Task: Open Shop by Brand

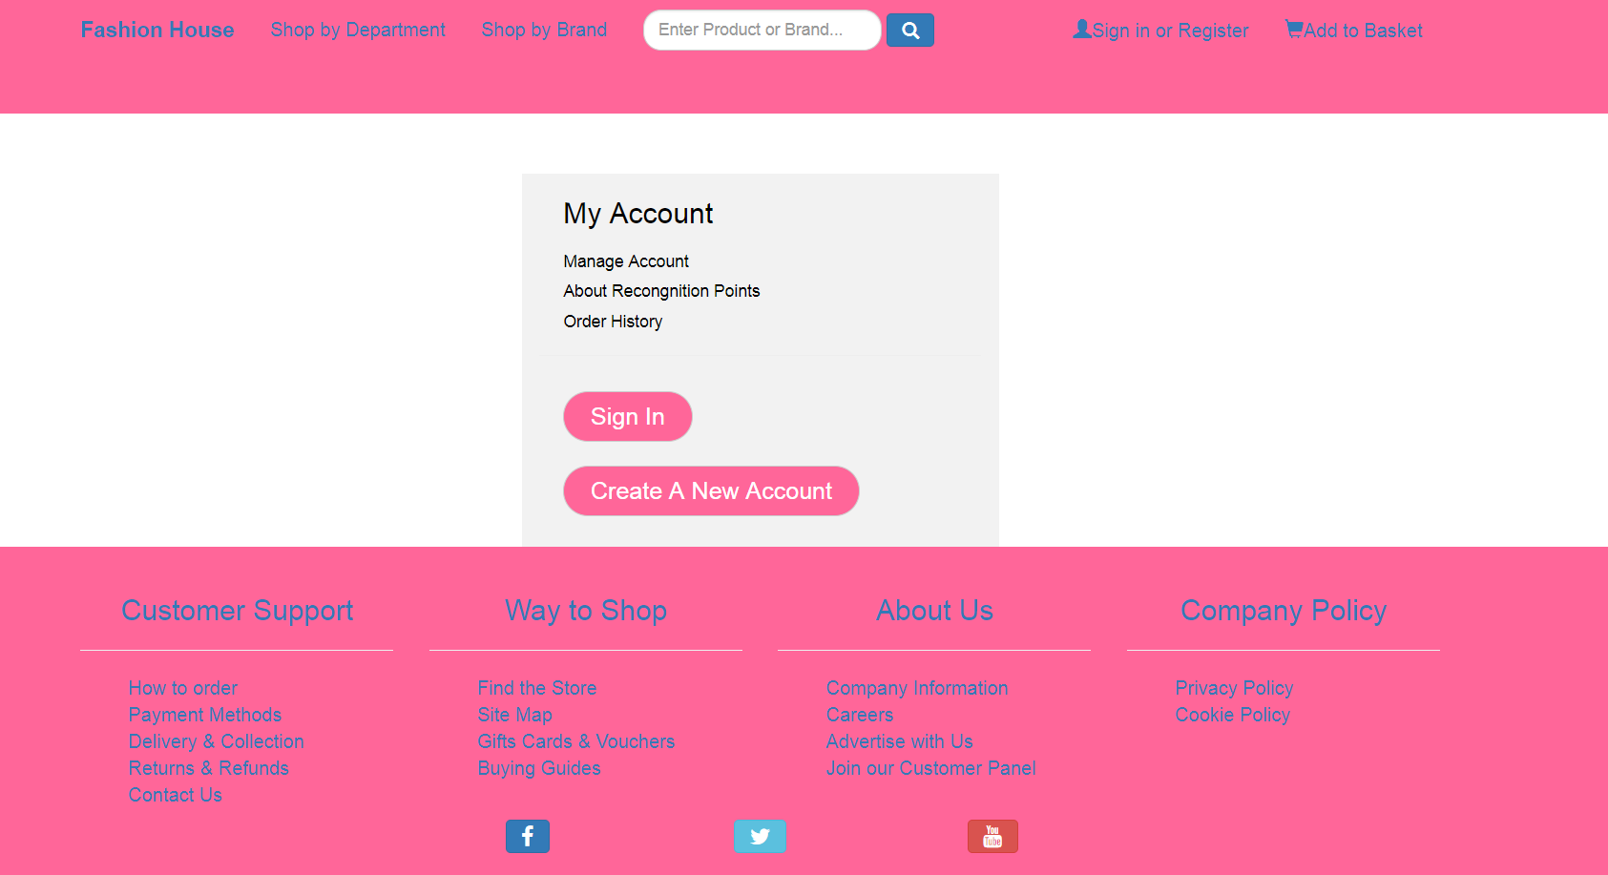Action: 543,30
